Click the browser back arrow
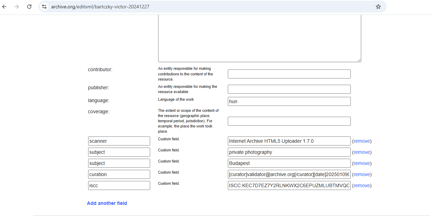The image size is (433, 216). tap(5, 7)
